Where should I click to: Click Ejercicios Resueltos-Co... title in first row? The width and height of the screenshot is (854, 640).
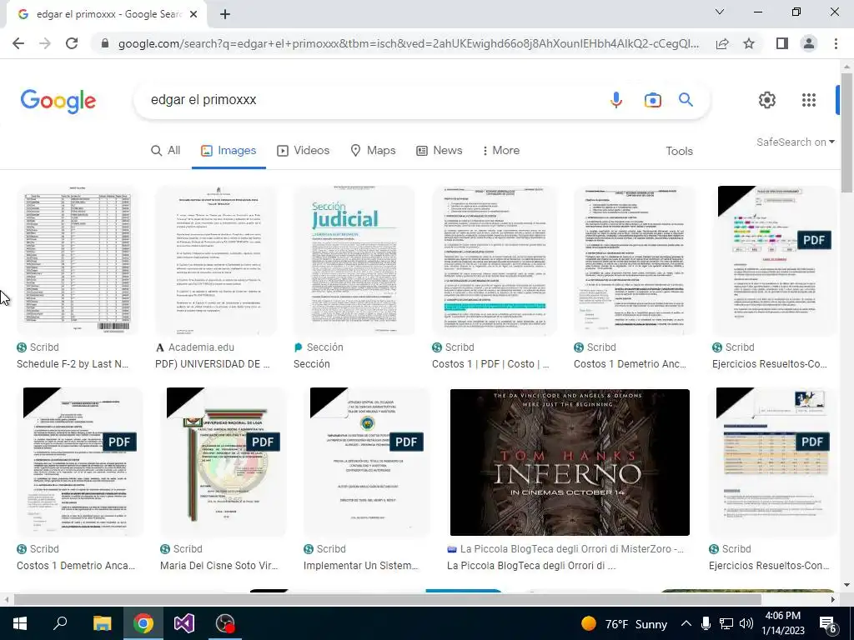(x=769, y=364)
